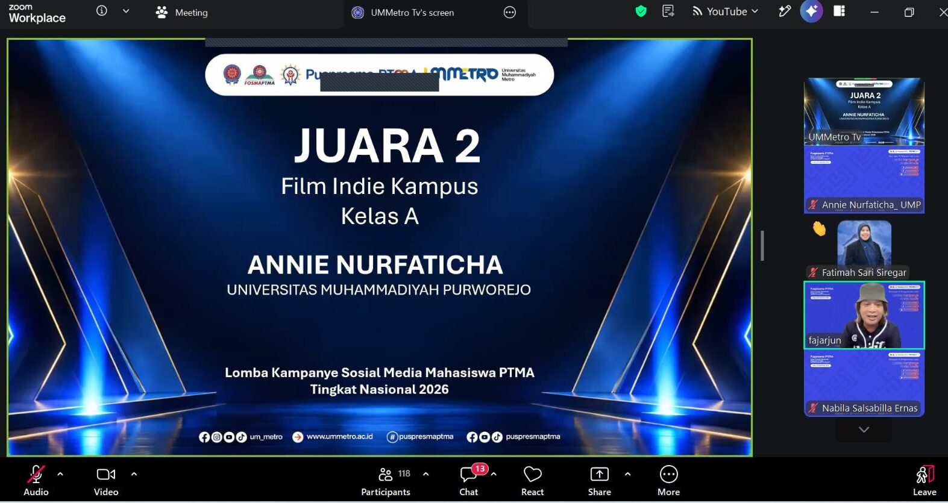This screenshot has width=948, height=503.
Task: Expand video options caret
Action: point(134,474)
